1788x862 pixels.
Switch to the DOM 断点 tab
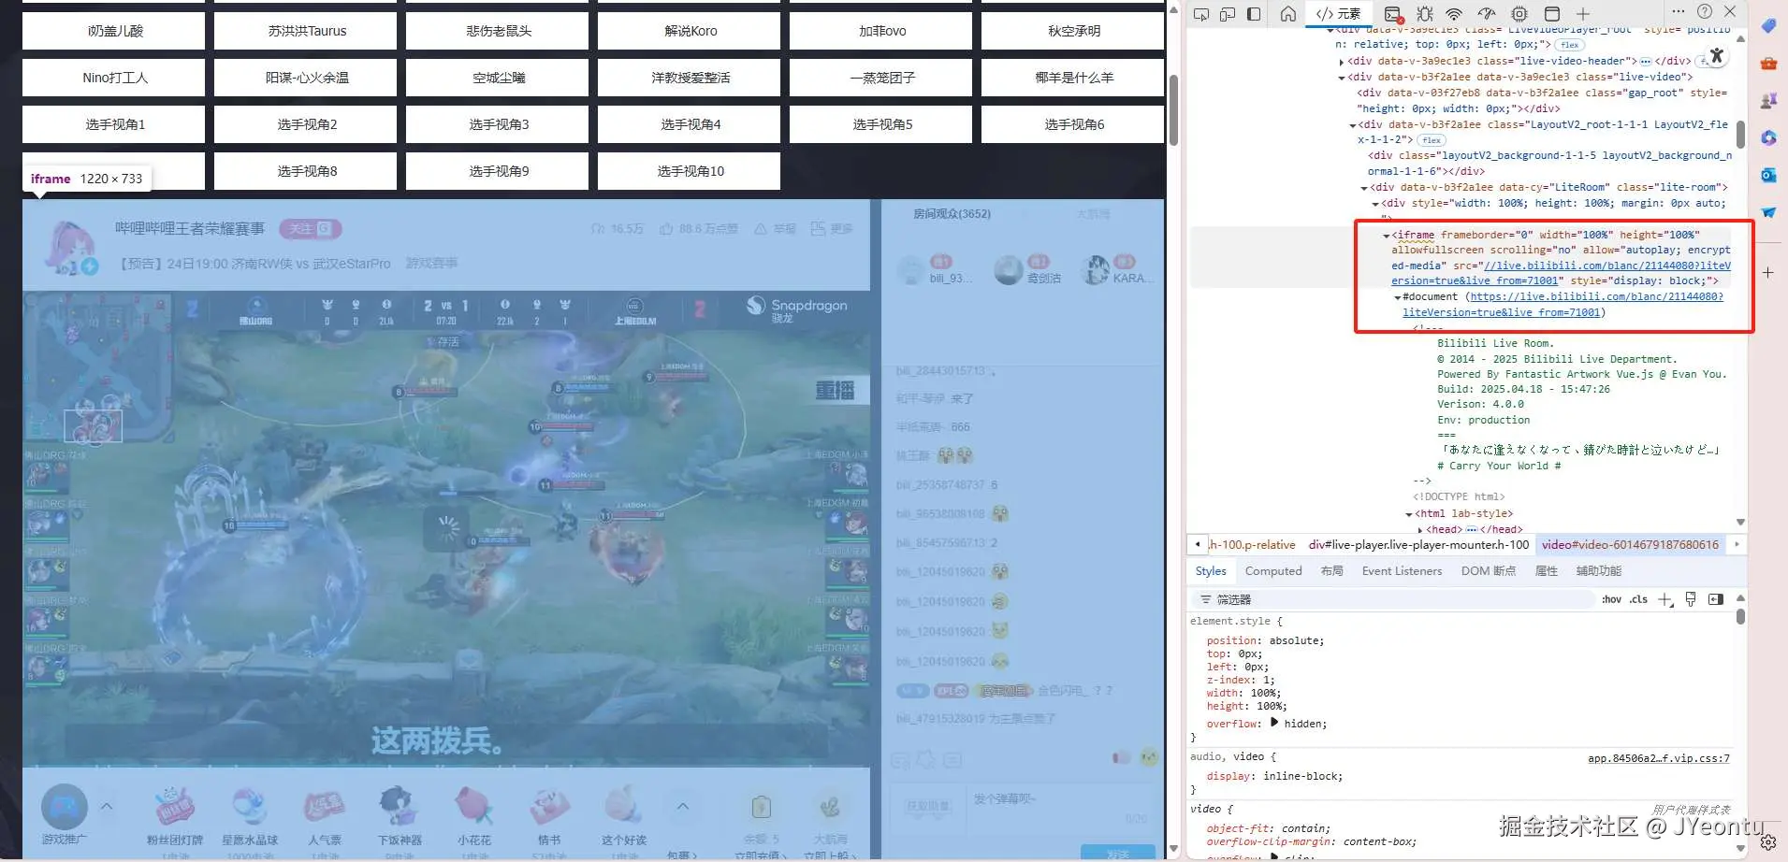(x=1489, y=571)
